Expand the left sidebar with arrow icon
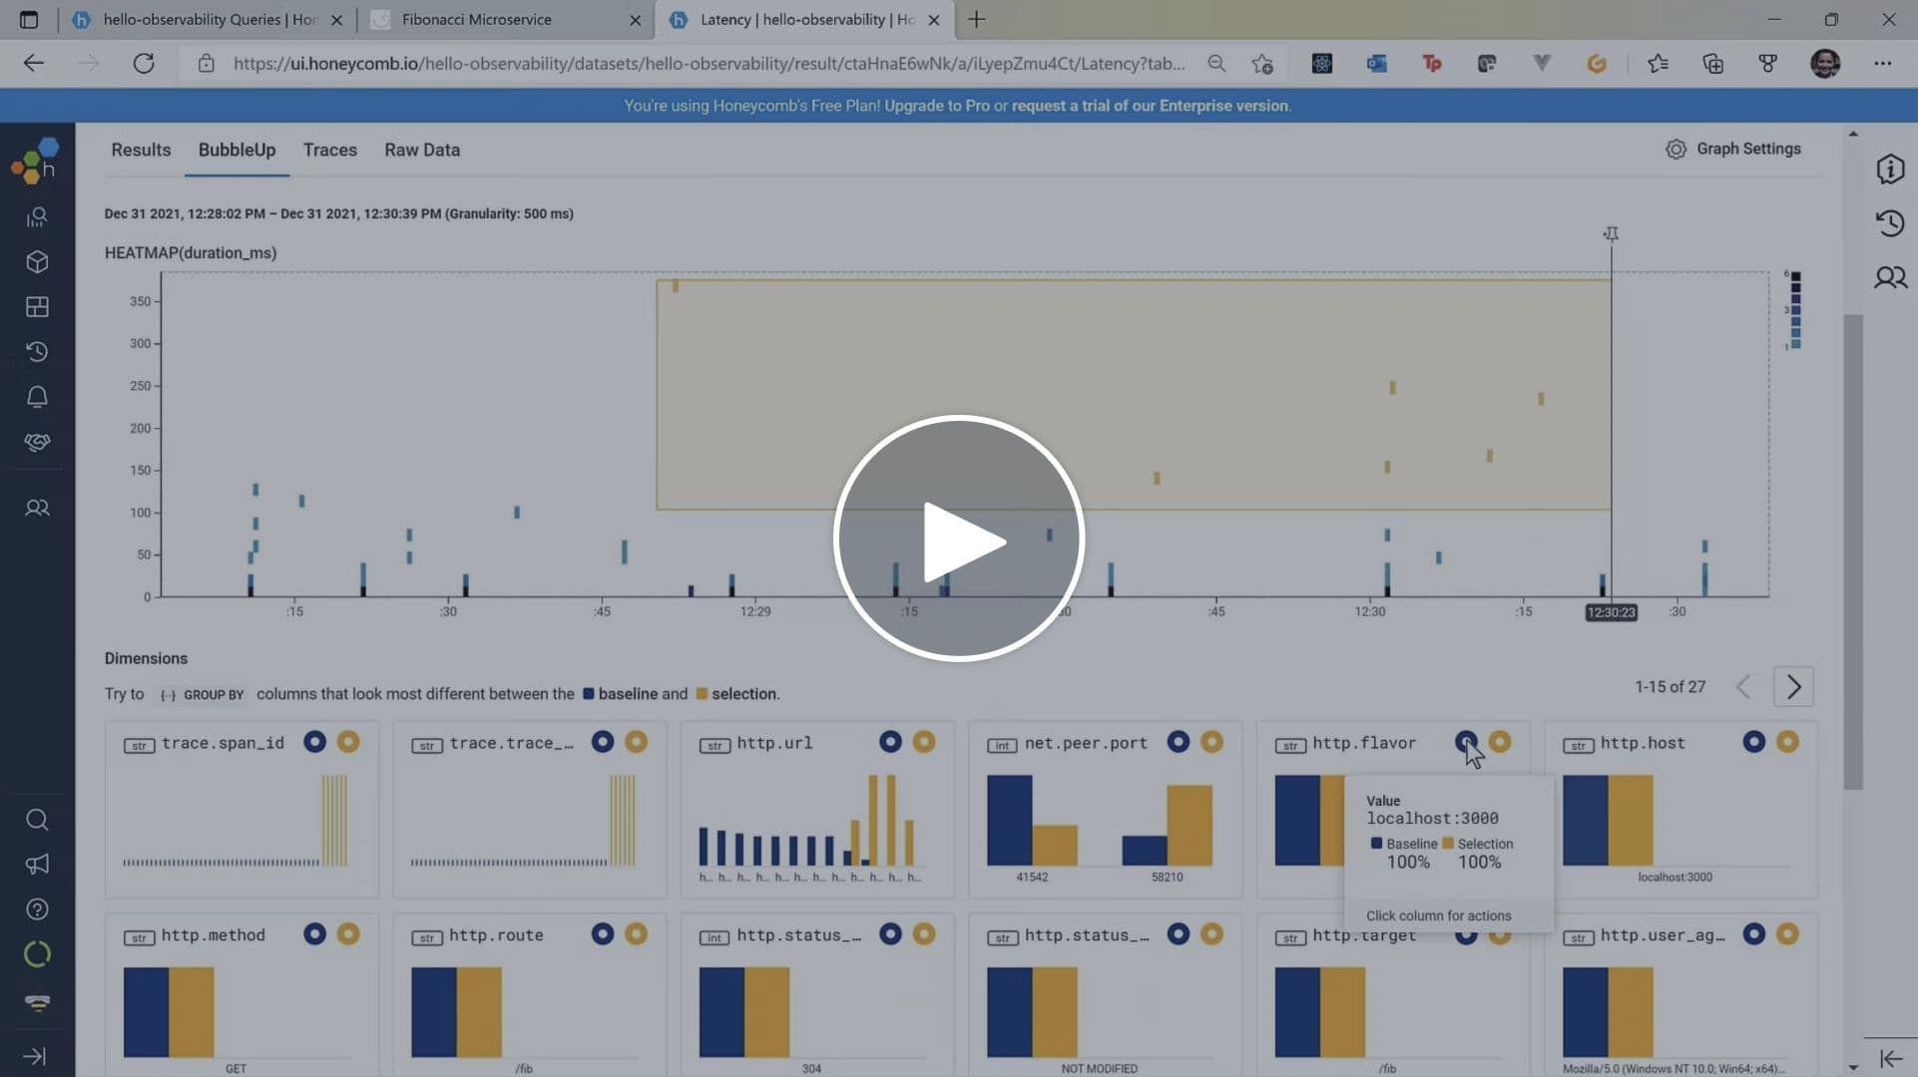The width and height of the screenshot is (1918, 1077). pos(35,1056)
